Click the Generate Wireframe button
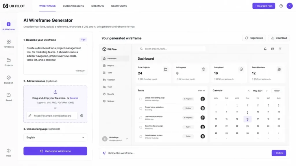Screen dimensions: 296x166 click(x=55, y=151)
